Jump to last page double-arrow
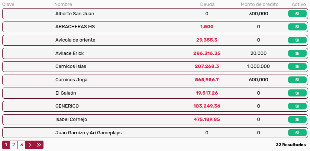The height and width of the screenshot is (151, 310). pyautogui.click(x=39, y=145)
